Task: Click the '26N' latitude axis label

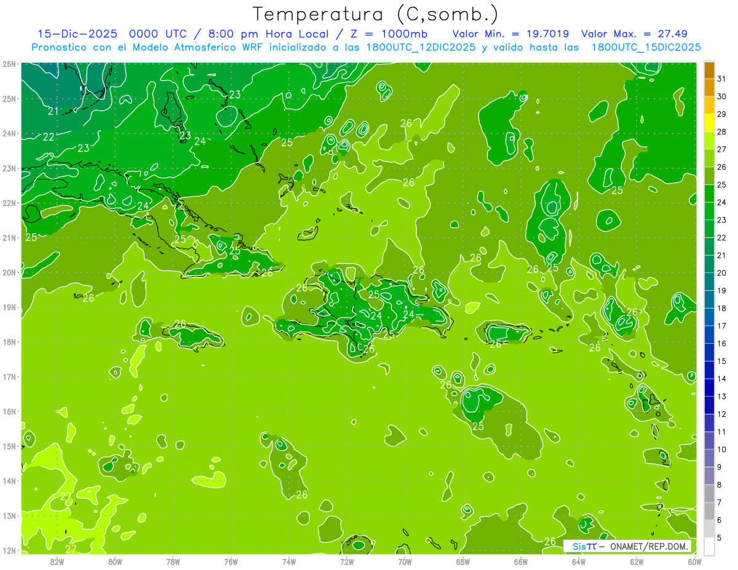Action: [9, 64]
